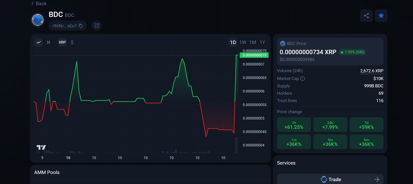Select the 1Y chart timeframe

coord(263,42)
